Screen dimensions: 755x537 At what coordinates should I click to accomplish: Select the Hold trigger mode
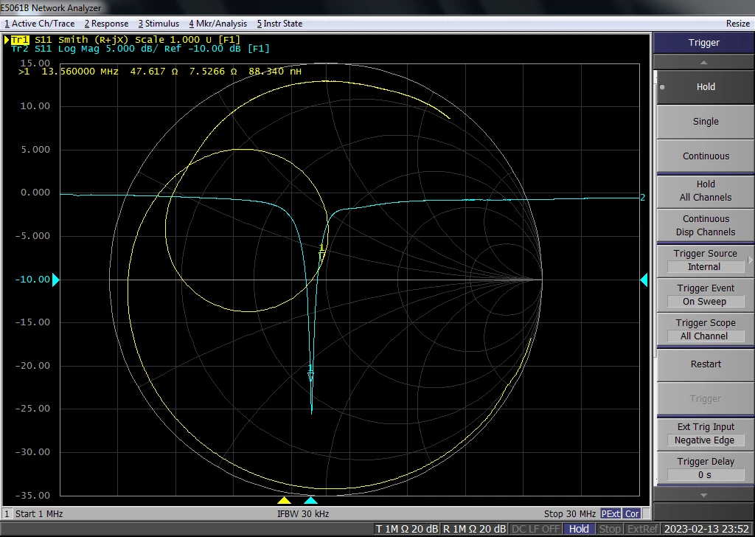(x=706, y=87)
